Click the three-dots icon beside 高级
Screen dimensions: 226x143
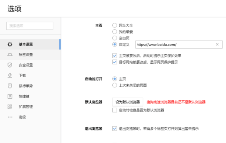[x=10, y=117]
